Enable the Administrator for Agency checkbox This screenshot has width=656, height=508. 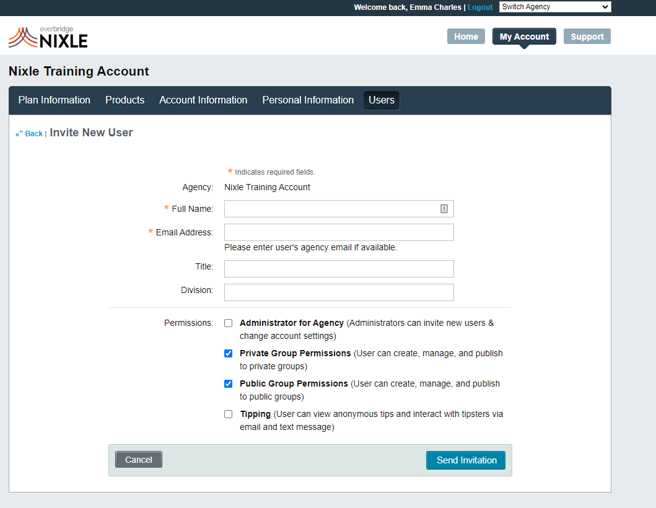(x=228, y=323)
